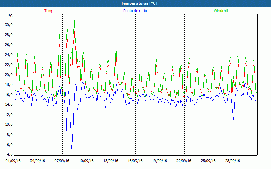The image size is (271, 169).
Task: Click the 30,0 y-axis value
Action: [x=9, y=25]
